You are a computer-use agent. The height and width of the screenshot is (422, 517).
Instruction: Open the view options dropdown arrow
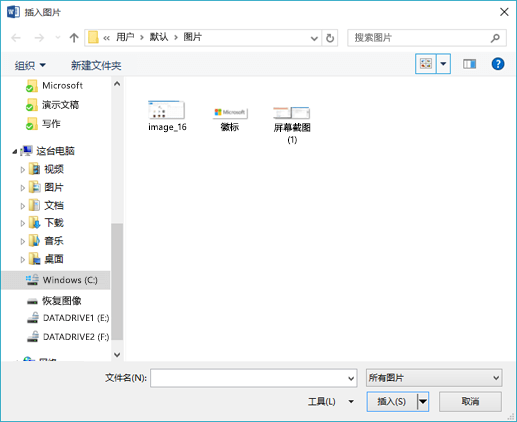[x=443, y=63]
